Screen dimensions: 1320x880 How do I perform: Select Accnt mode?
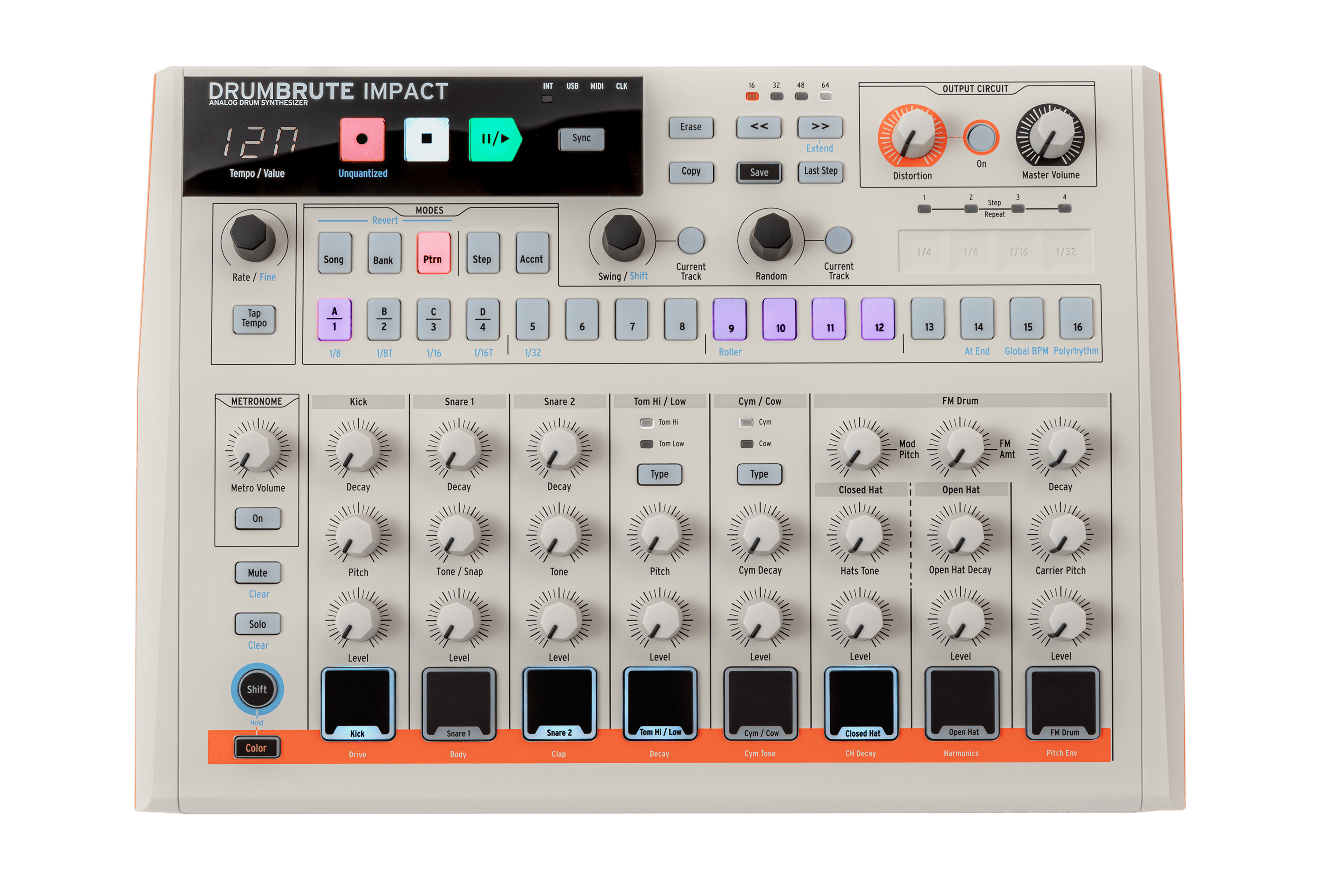(532, 253)
